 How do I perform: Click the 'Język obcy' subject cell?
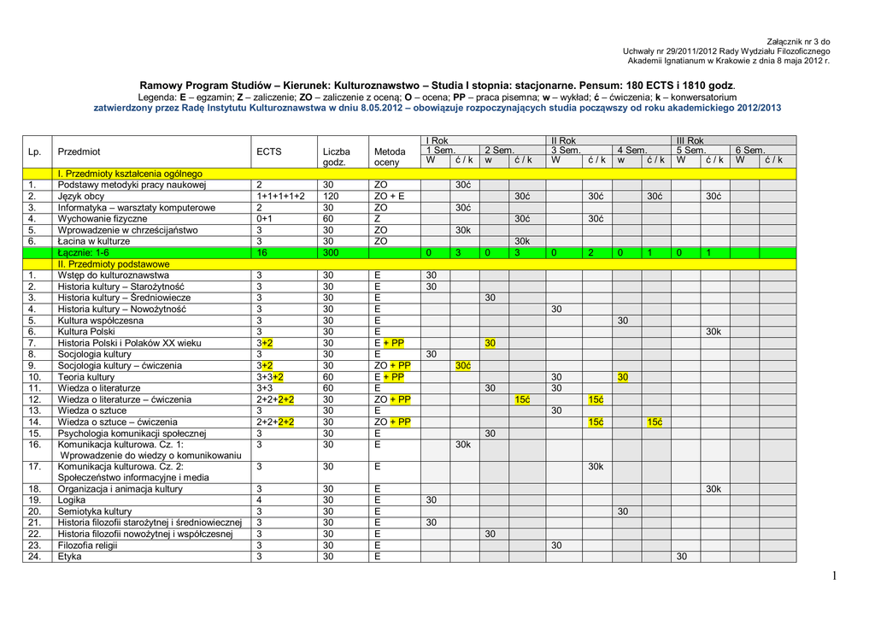[x=81, y=197]
